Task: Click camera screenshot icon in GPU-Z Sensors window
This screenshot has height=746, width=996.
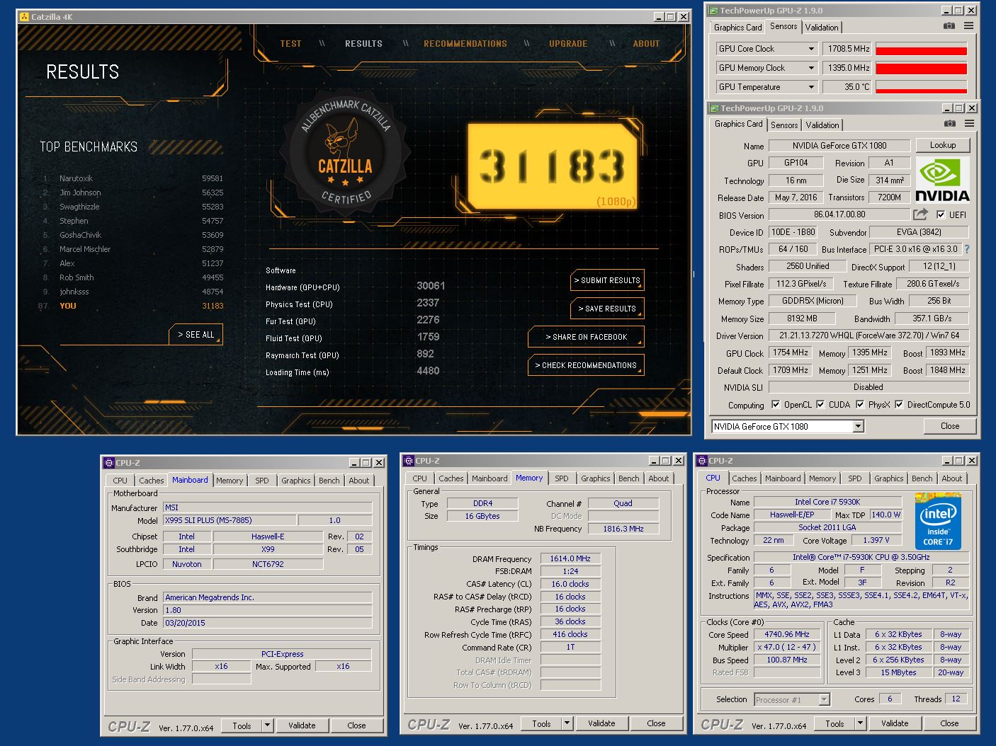Action: [x=949, y=26]
